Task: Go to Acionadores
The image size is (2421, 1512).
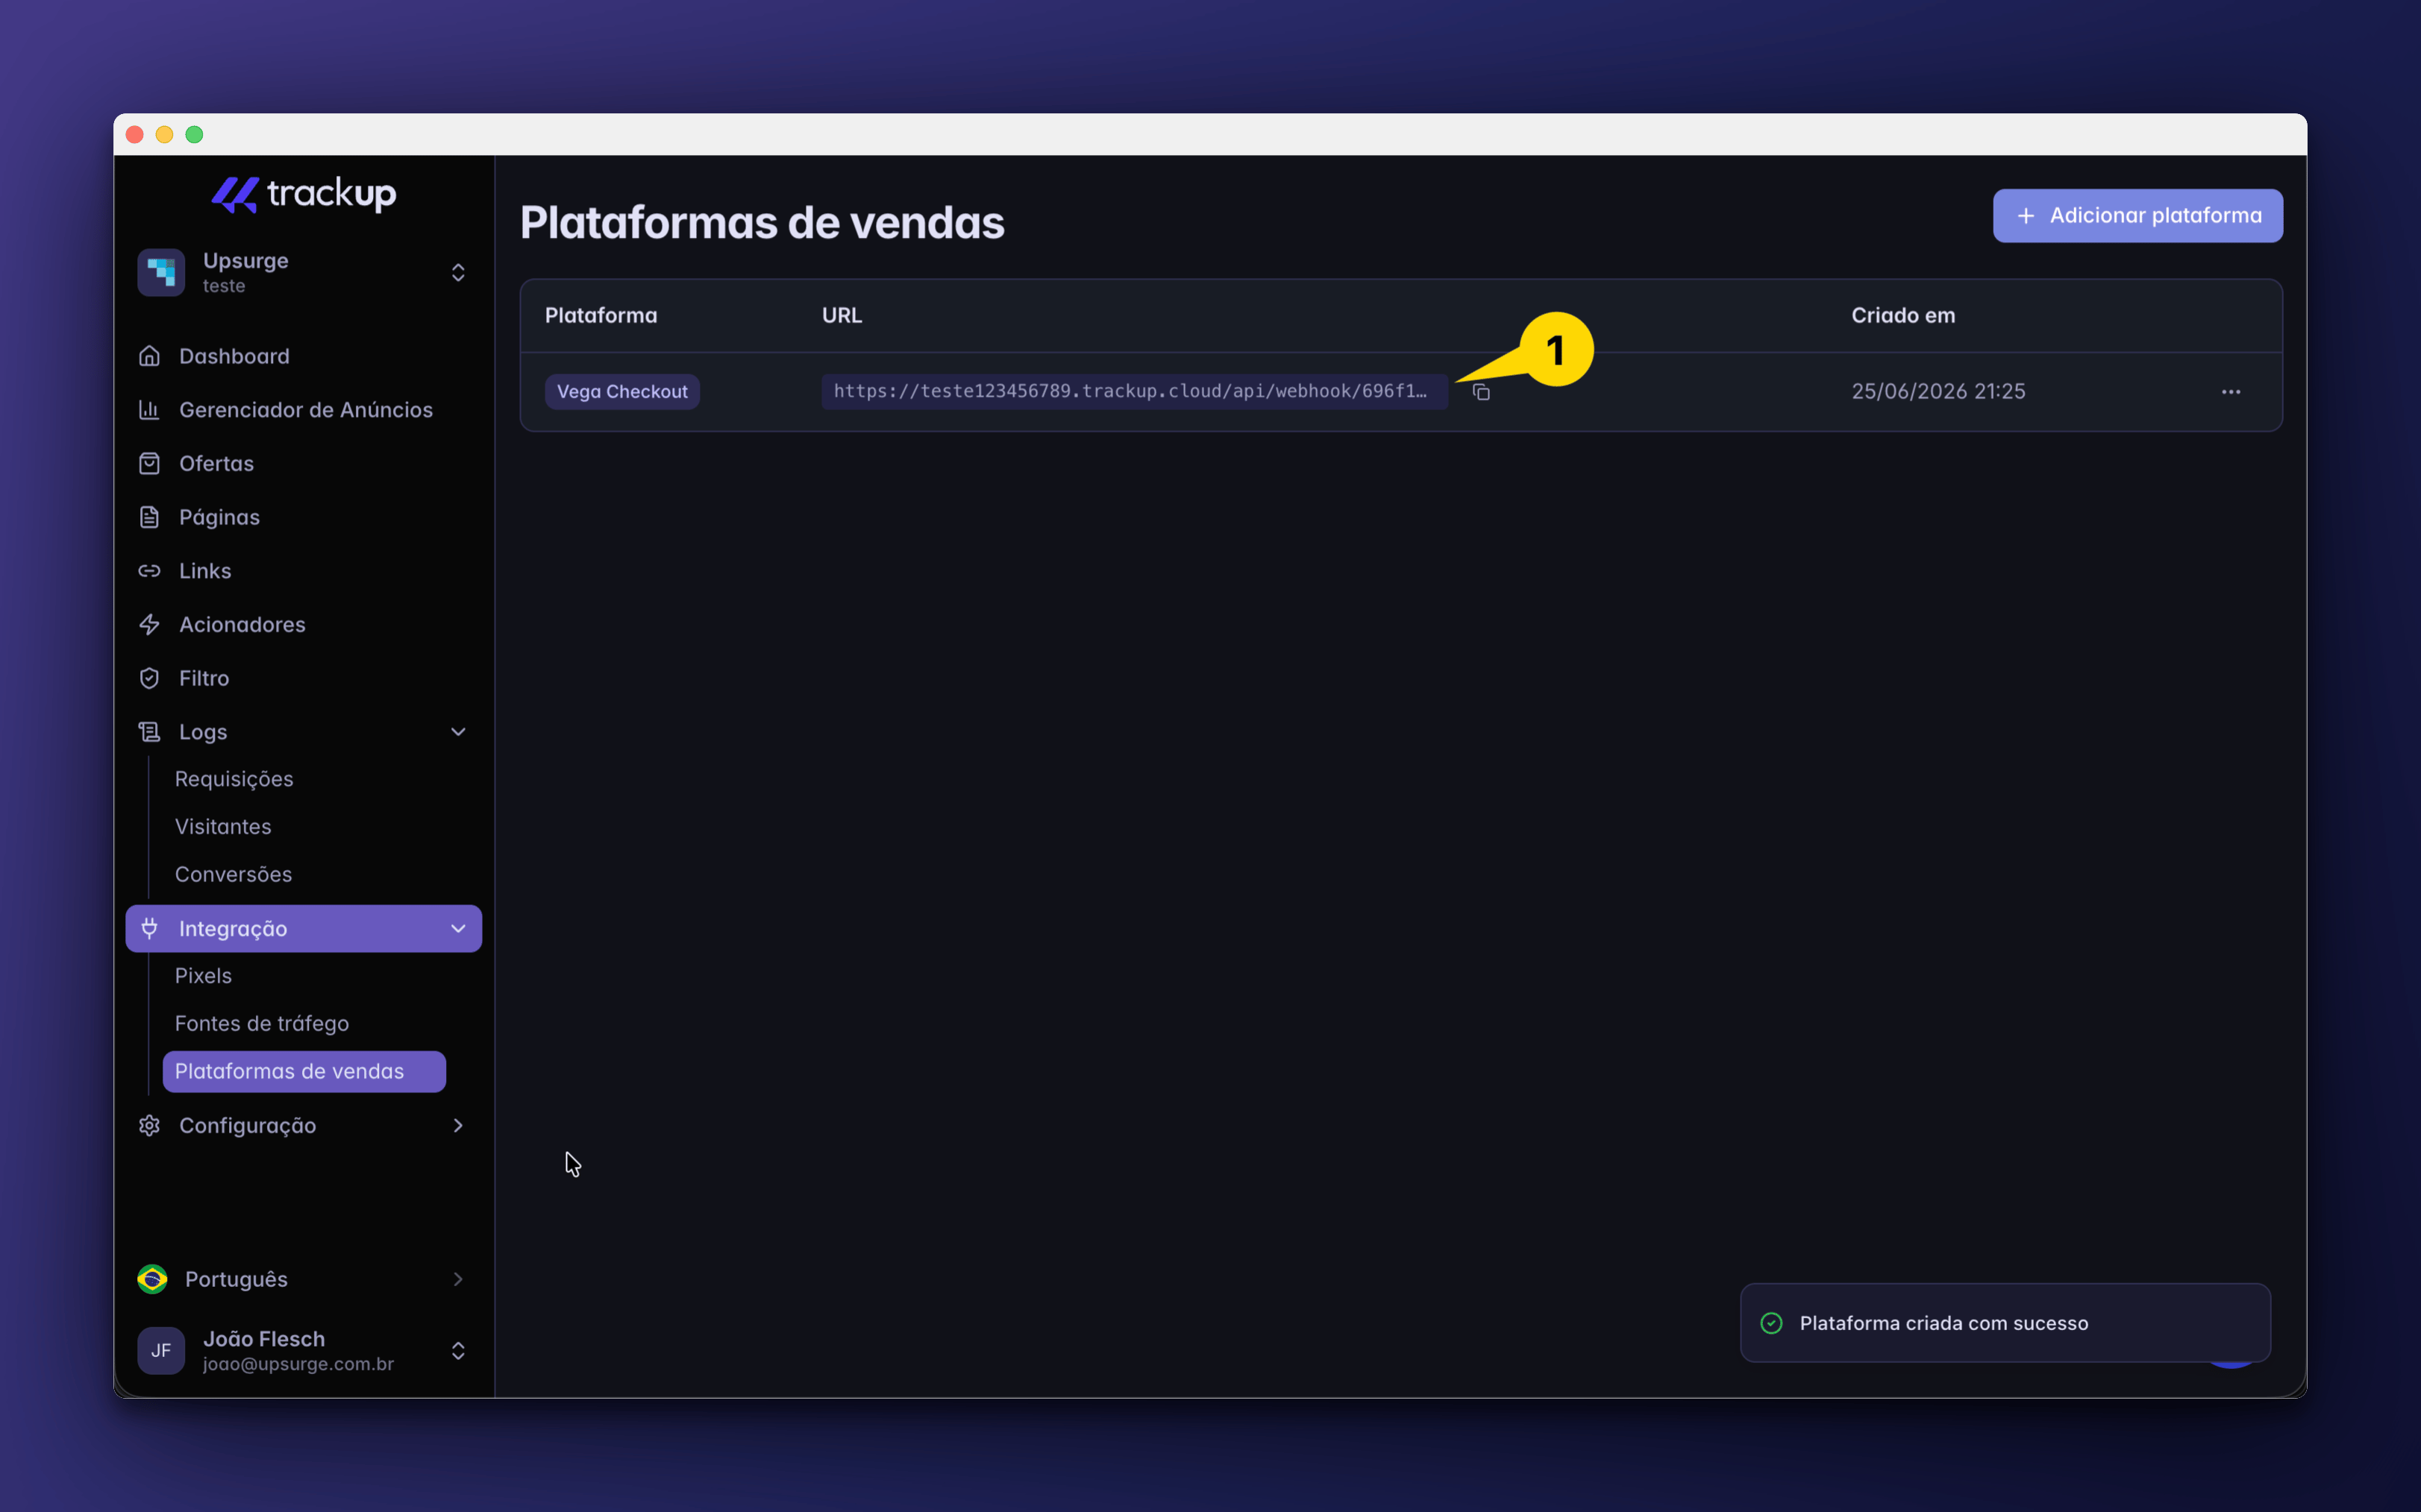Action: click(x=303, y=624)
